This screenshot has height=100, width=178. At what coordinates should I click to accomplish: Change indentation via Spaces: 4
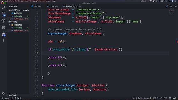[x=147, y=98]
